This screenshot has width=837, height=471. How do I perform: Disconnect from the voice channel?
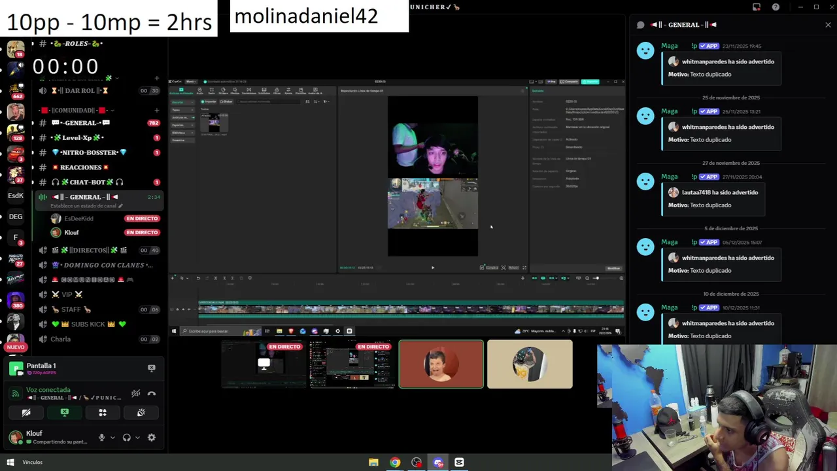pos(152,393)
